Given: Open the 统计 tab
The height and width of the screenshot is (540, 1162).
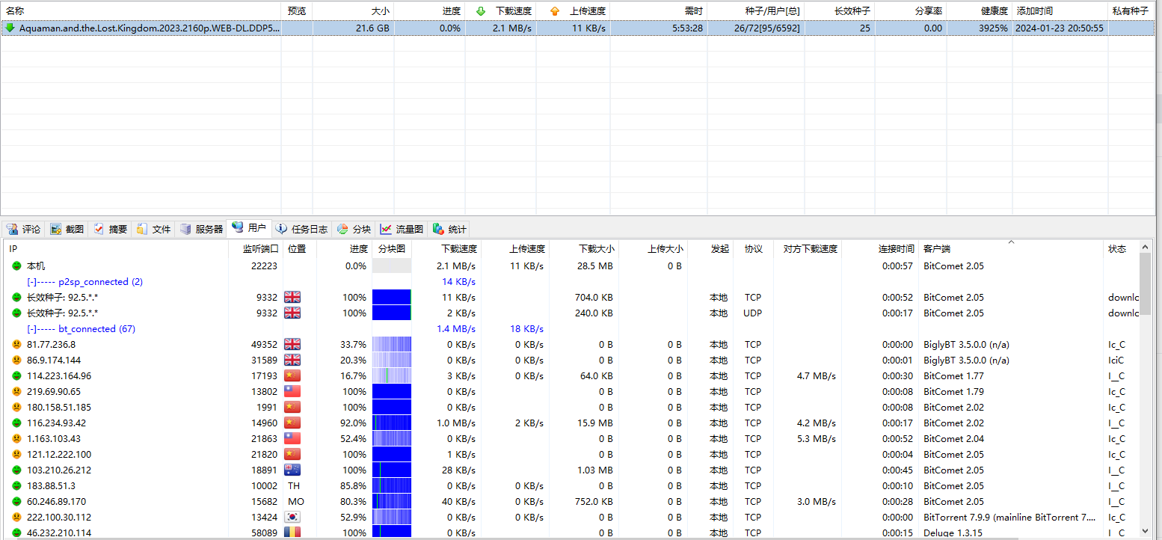Looking at the screenshot, I should (449, 229).
